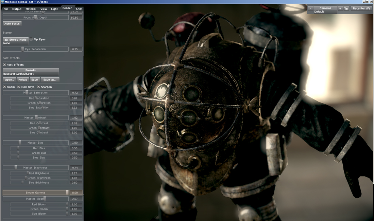Click the Green Saturation slider
The width and height of the screenshot is (374, 221).
click(x=39, y=103)
